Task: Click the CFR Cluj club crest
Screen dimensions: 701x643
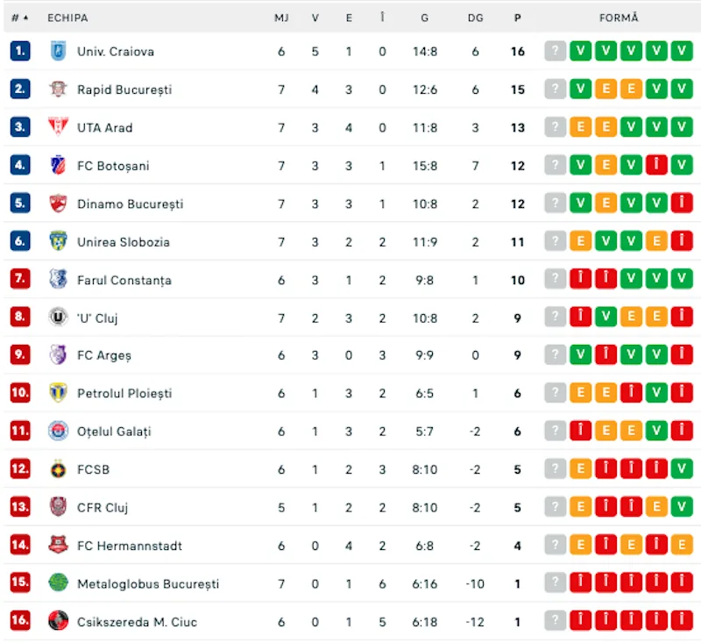Action: [x=58, y=508]
